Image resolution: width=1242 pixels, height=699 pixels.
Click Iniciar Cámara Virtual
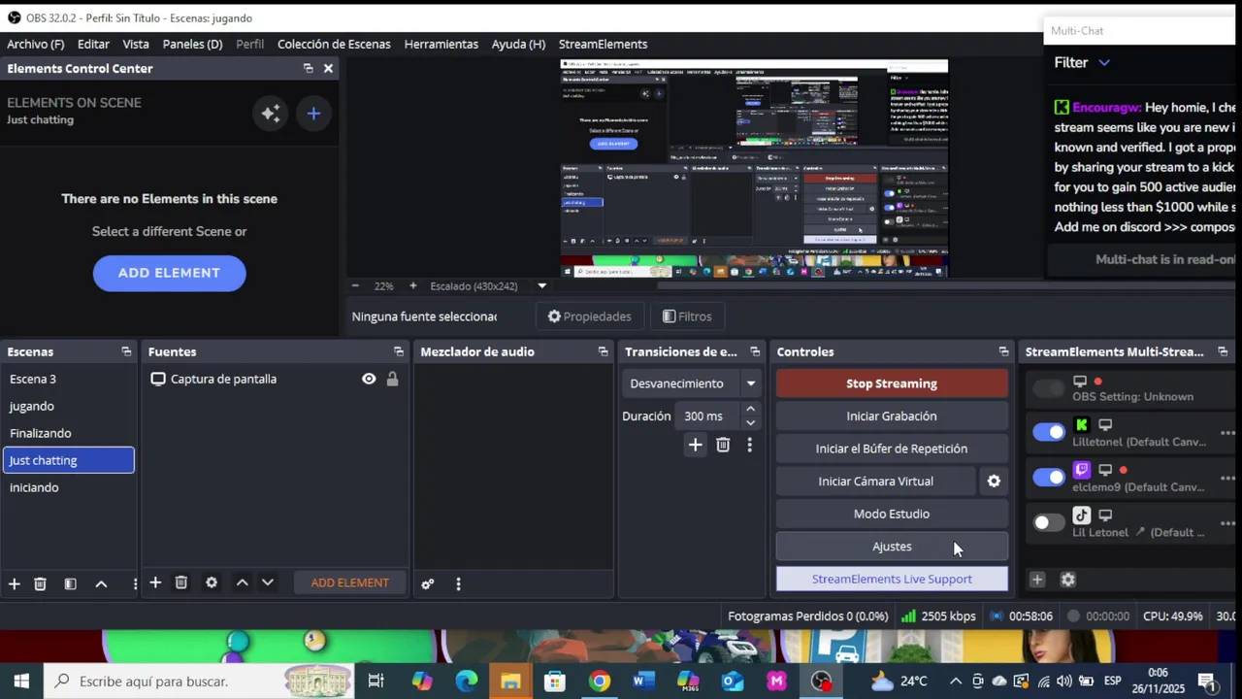point(875,481)
